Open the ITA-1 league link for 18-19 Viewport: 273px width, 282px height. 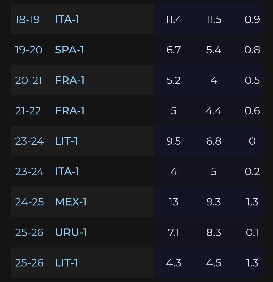click(67, 20)
